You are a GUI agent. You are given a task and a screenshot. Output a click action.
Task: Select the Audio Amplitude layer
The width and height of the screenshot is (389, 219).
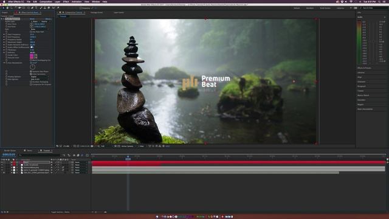pos(31,165)
